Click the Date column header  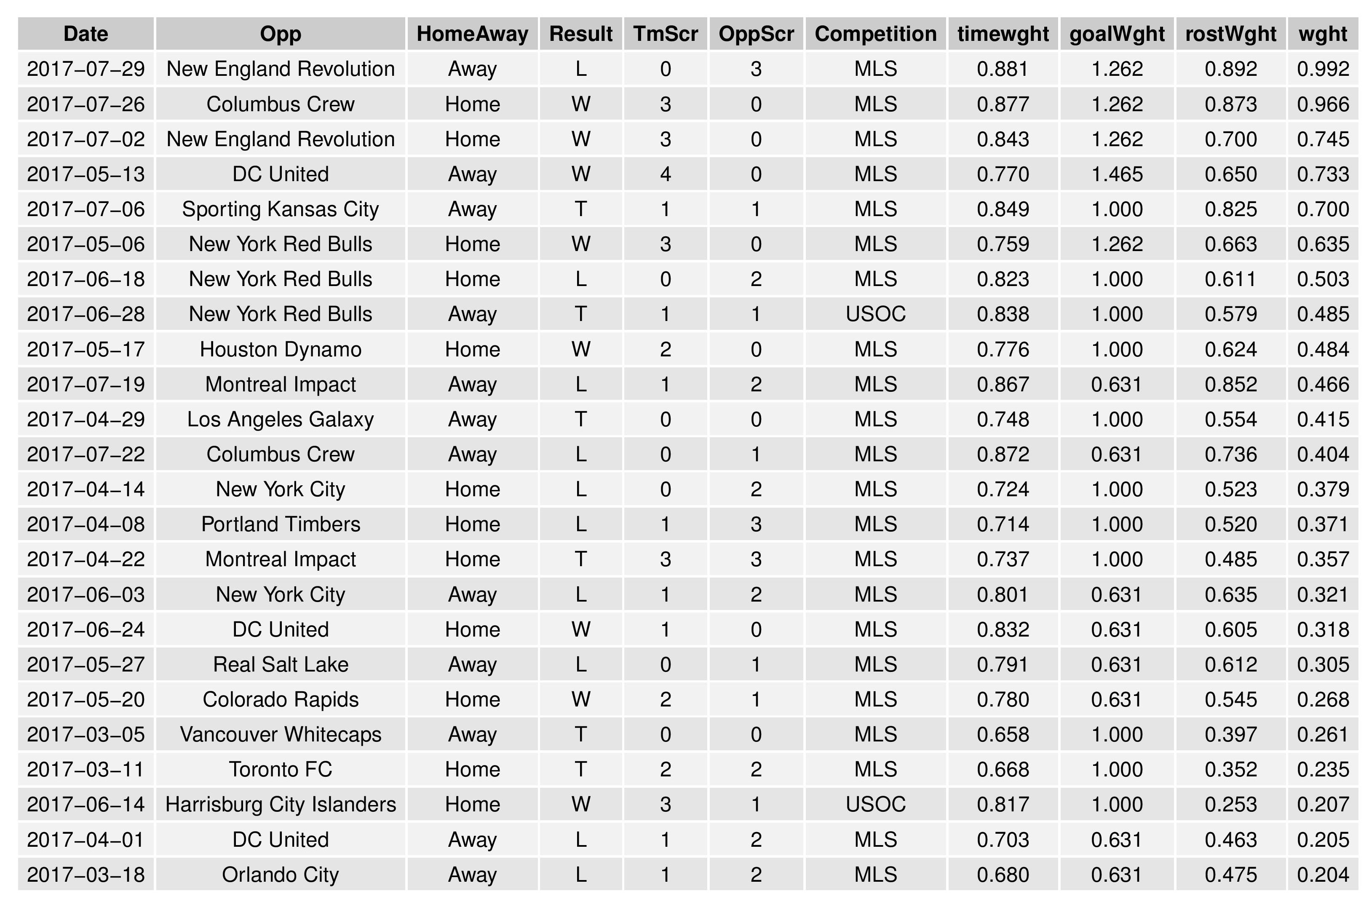pos(86,34)
